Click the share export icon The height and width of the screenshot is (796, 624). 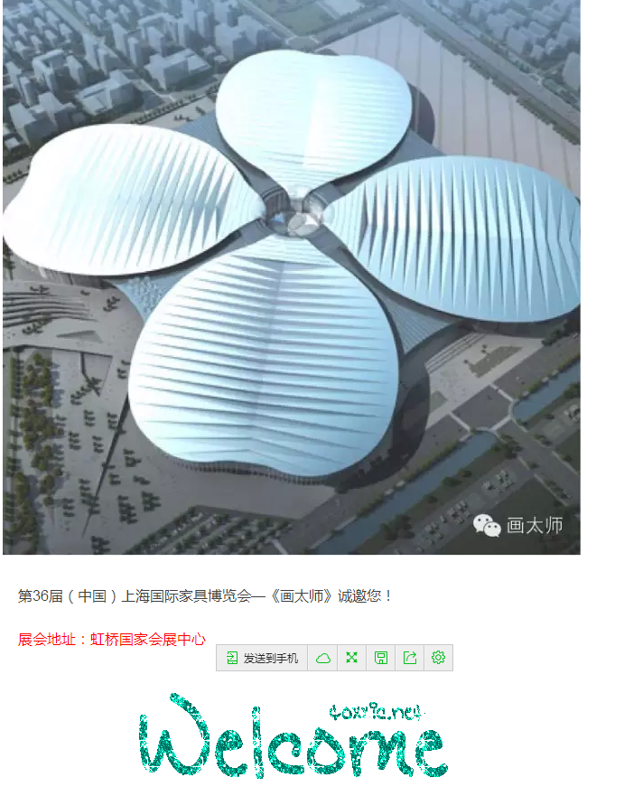tap(409, 658)
